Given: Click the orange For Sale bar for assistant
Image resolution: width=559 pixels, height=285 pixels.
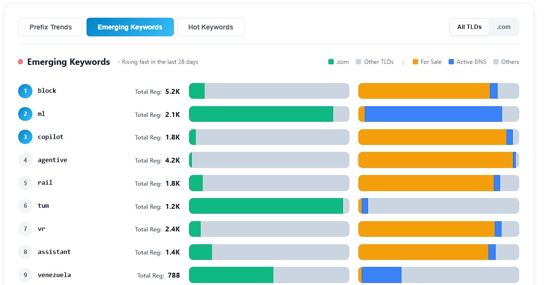Looking at the screenshot, I should pyautogui.click(x=423, y=252).
